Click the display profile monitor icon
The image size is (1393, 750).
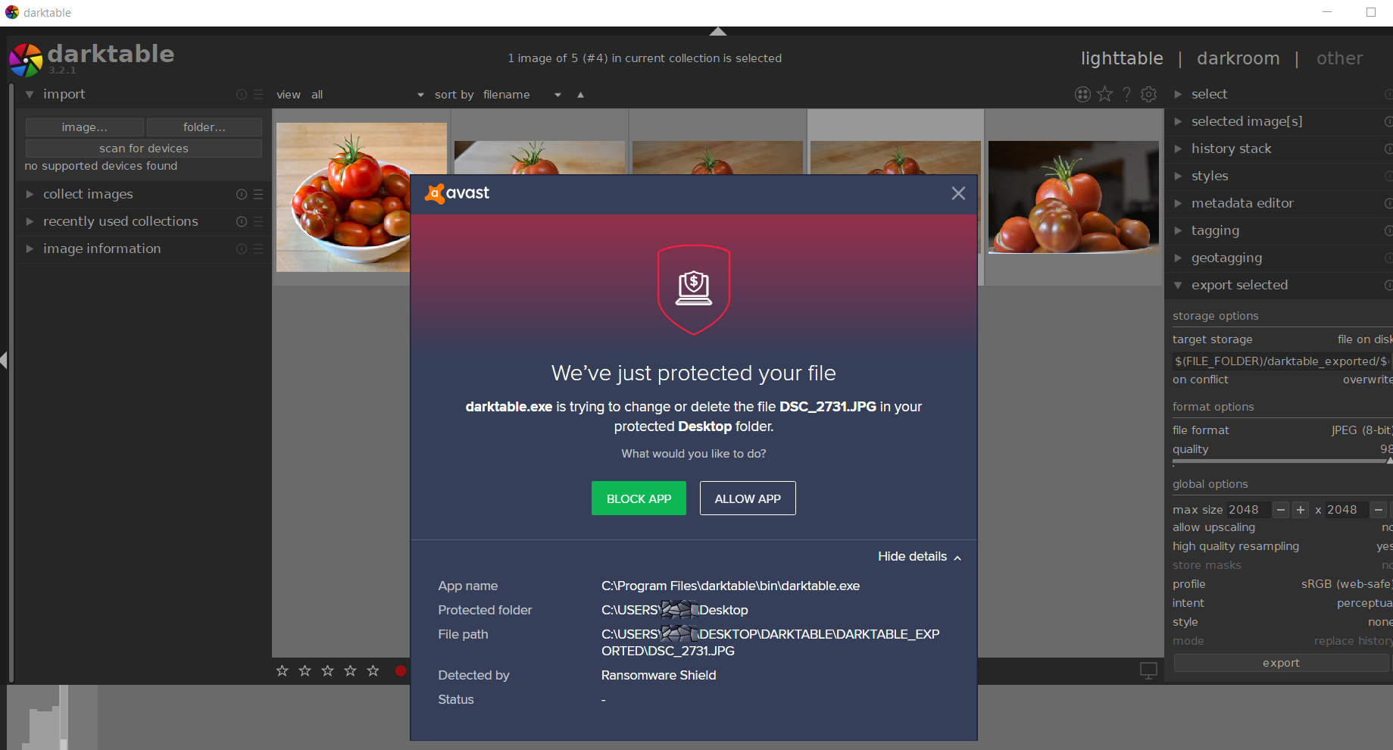(x=1149, y=670)
